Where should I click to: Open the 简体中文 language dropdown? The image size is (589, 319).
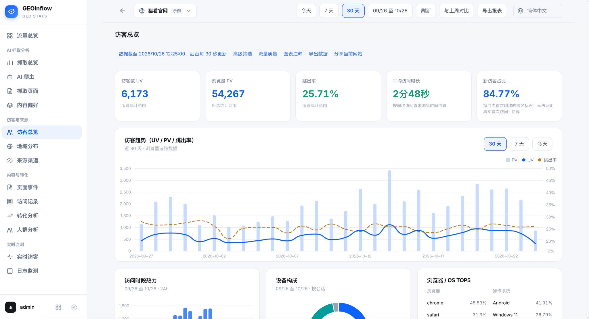click(x=538, y=11)
